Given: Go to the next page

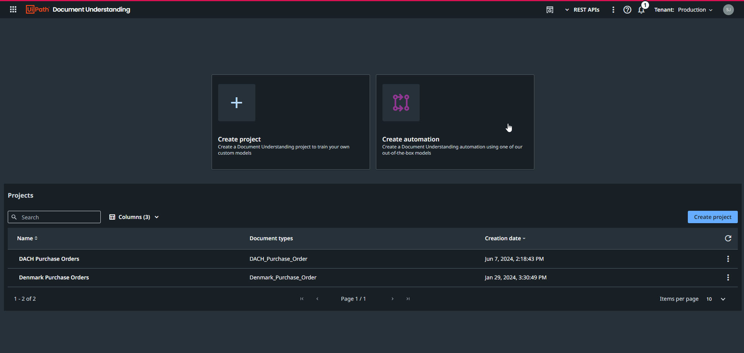Looking at the screenshot, I should (x=393, y=299).
